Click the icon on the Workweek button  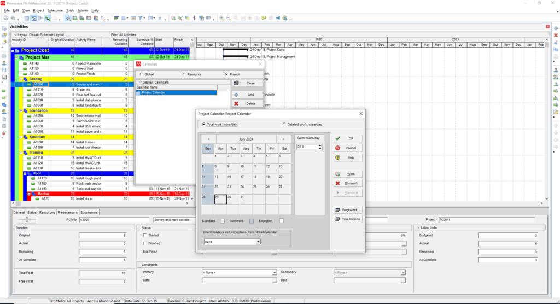point(337,210)
